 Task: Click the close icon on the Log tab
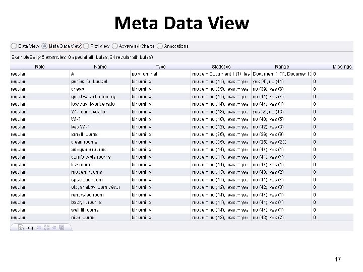[39, 227]
